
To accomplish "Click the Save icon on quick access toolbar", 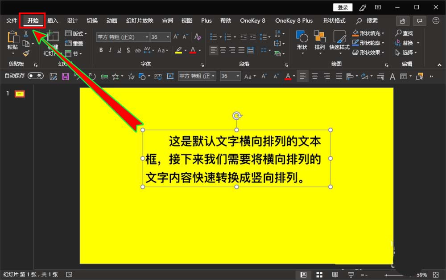I will click(x=64, y=76).
